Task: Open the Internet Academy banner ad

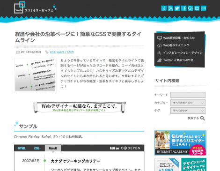Action: point(180,143)
